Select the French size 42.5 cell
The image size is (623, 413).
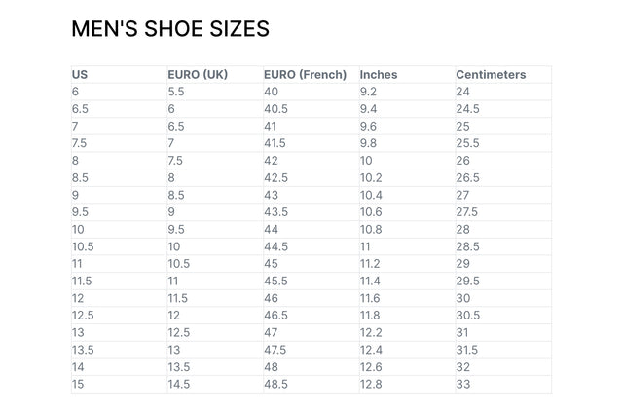pos(276,178)
